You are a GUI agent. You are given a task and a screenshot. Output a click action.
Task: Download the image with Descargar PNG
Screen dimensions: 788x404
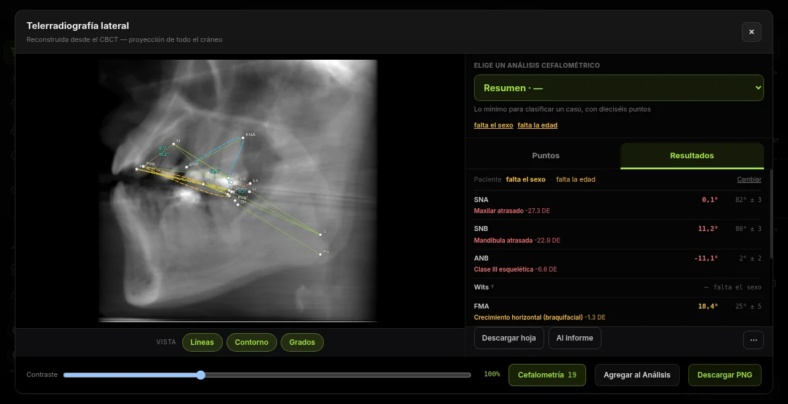725,375
